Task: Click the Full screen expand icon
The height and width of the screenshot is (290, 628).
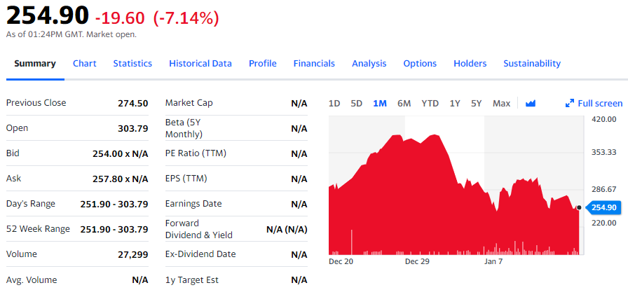Action: point(570,104)
